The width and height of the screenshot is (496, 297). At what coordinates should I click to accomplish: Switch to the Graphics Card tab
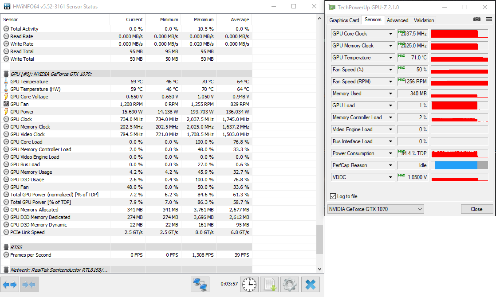pyautogui.click(x=344, y=20)
